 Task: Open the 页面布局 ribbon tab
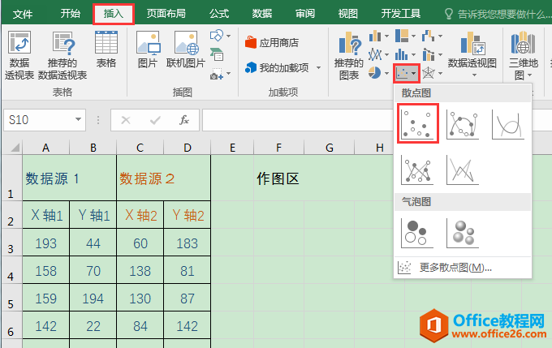coord(166,14)
